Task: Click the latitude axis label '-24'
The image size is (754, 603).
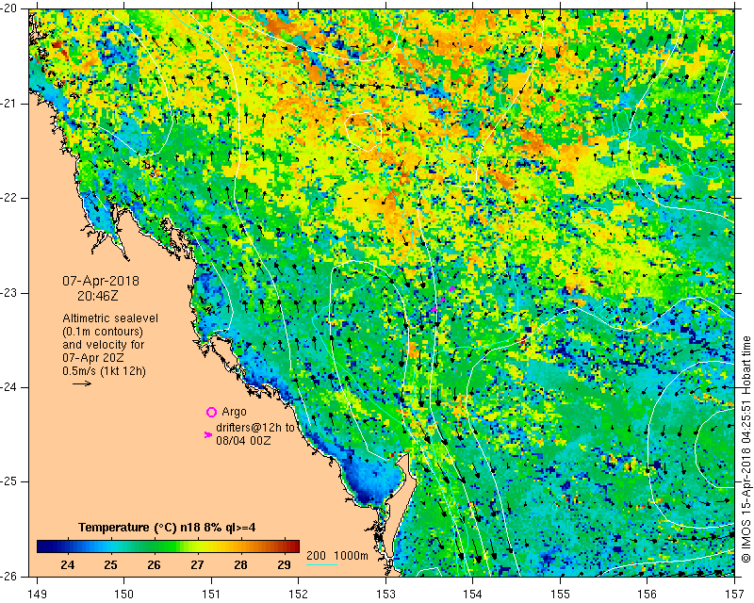Action: click(9, 387)
